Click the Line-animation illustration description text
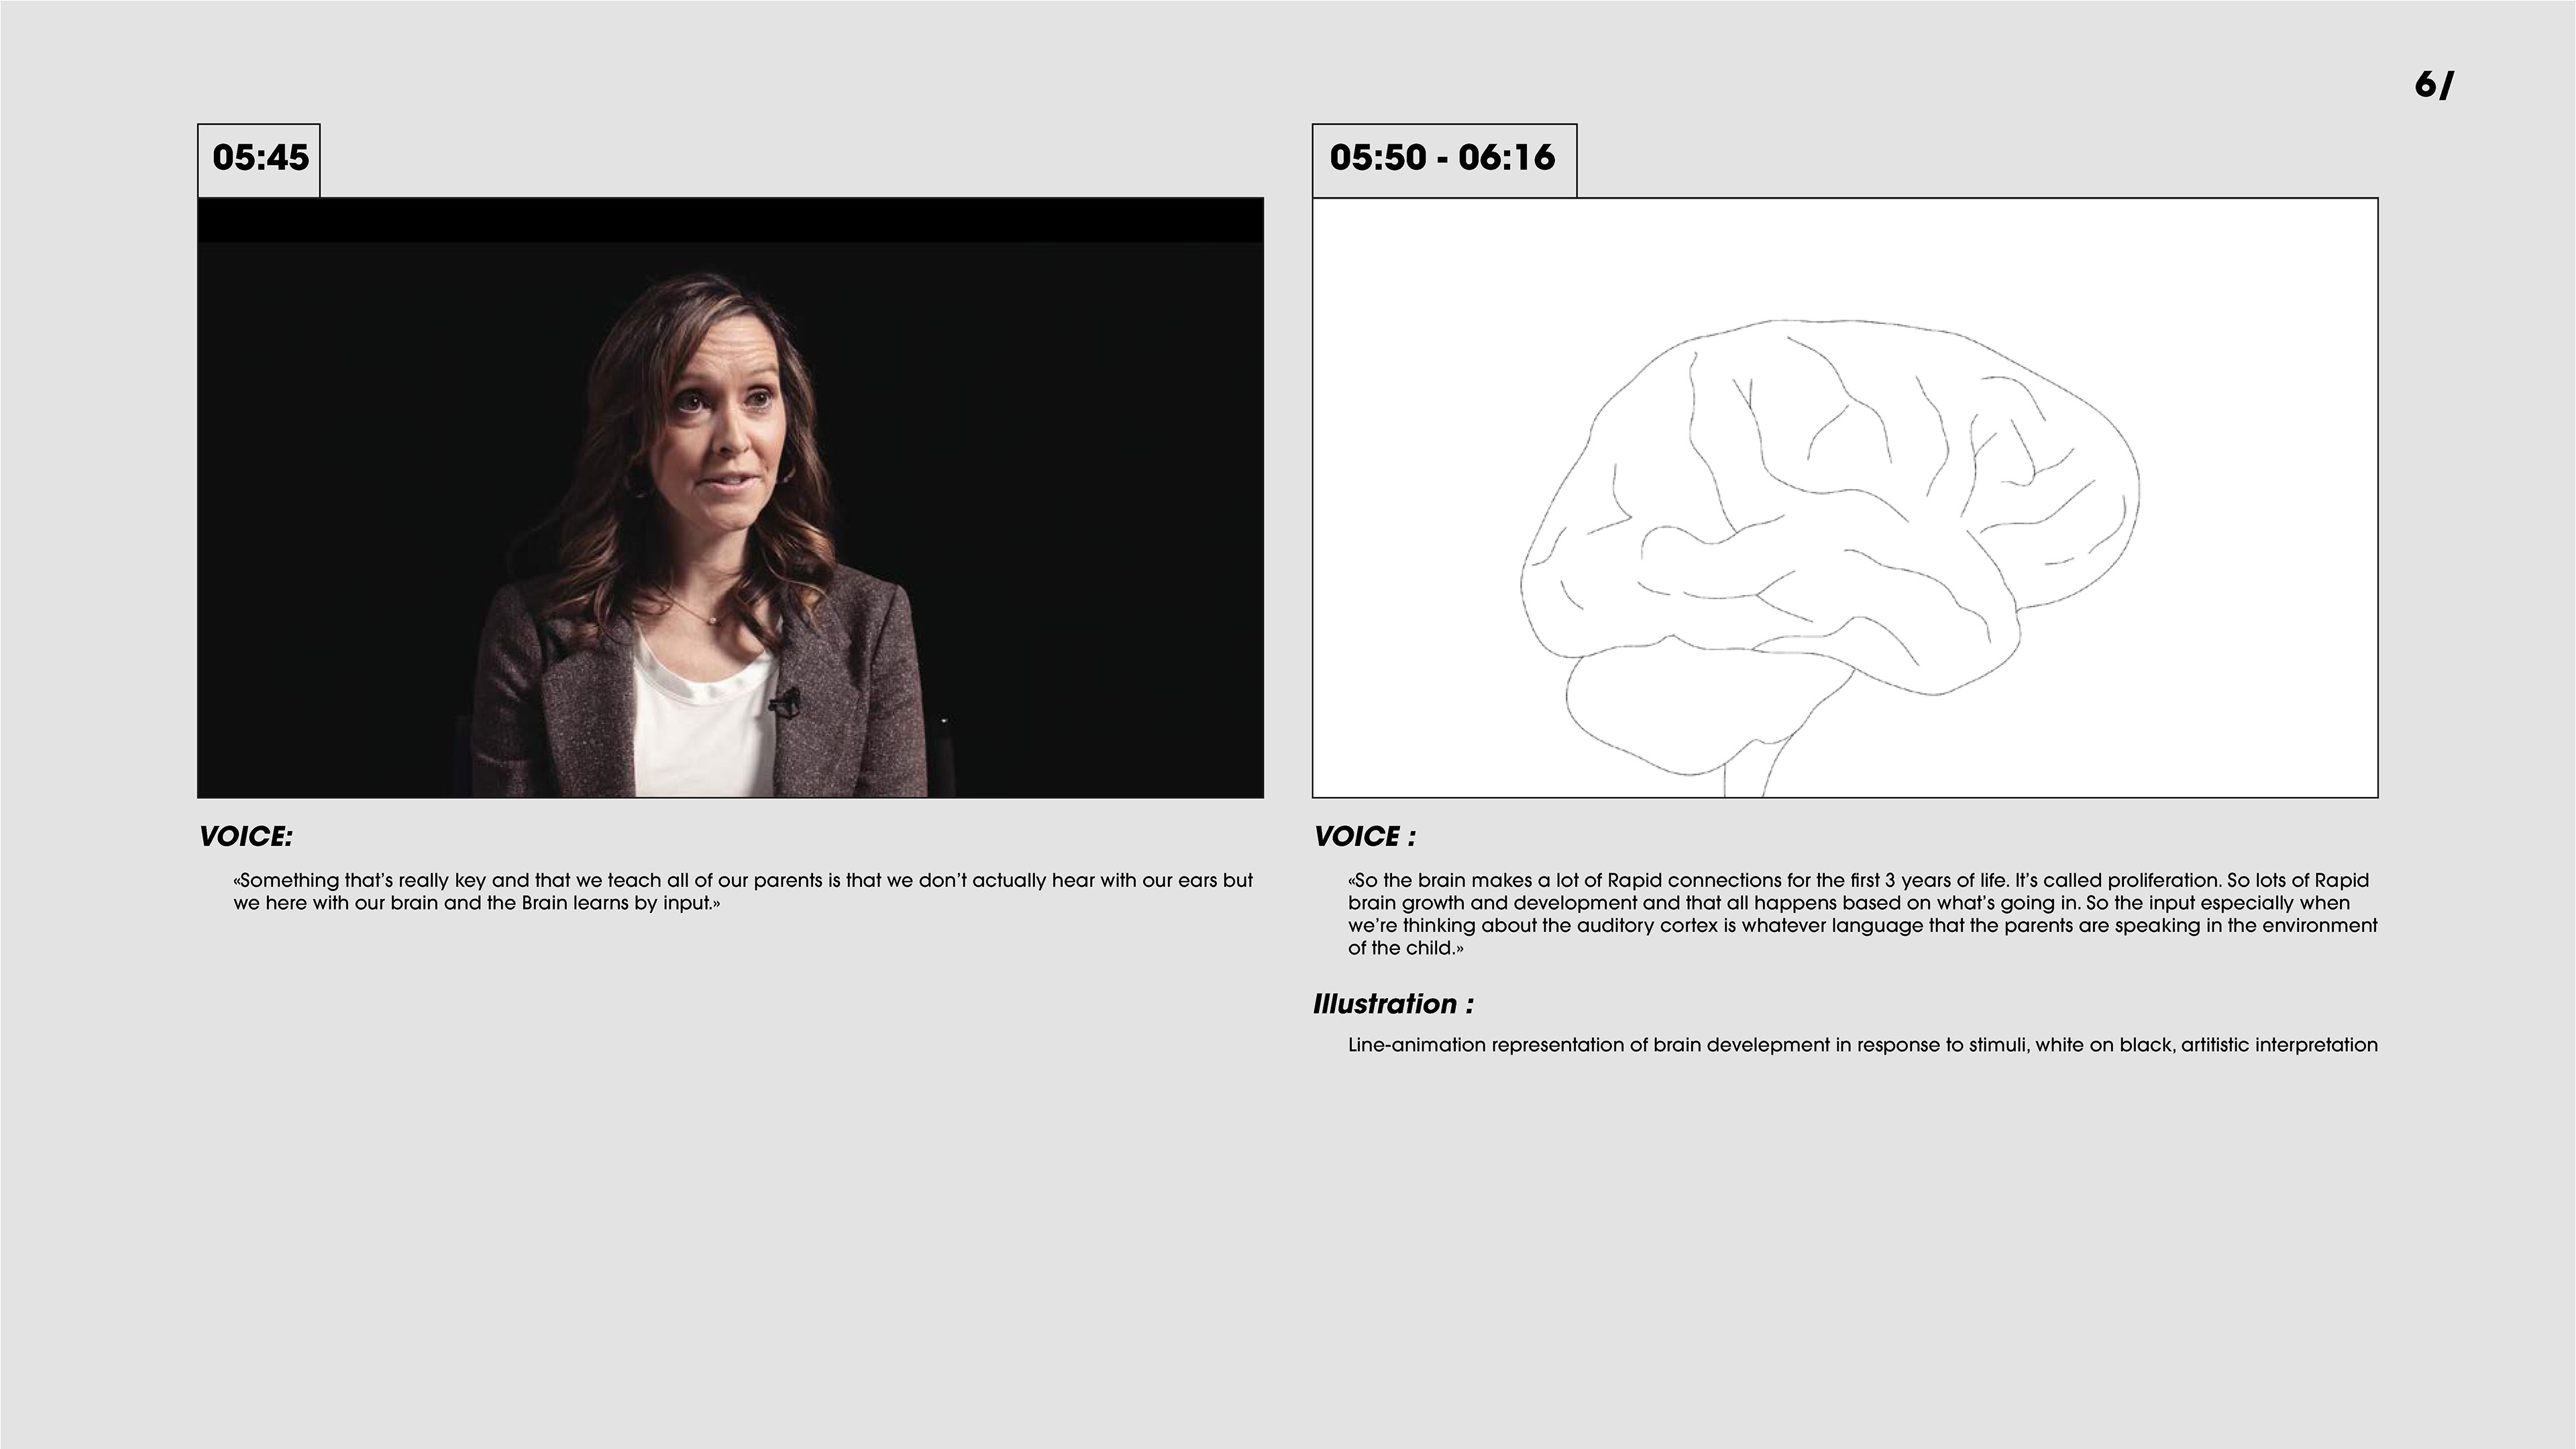The height and width of the screenshot is (1449, 2576). point(1862,1045)
